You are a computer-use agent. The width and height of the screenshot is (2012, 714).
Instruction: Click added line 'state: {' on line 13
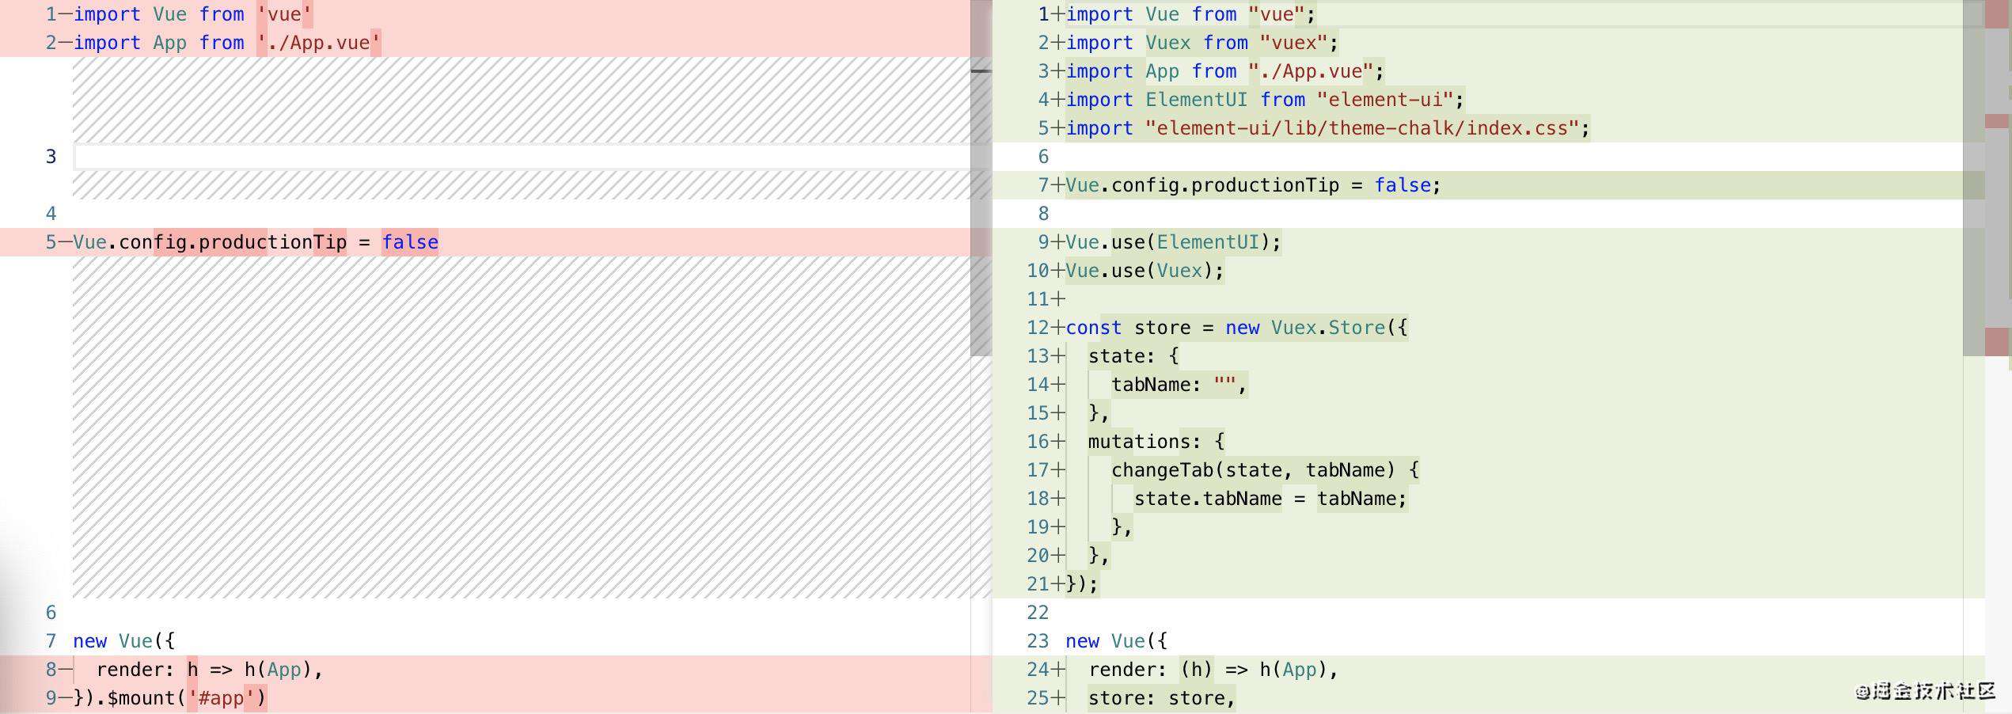point(1133,356)
